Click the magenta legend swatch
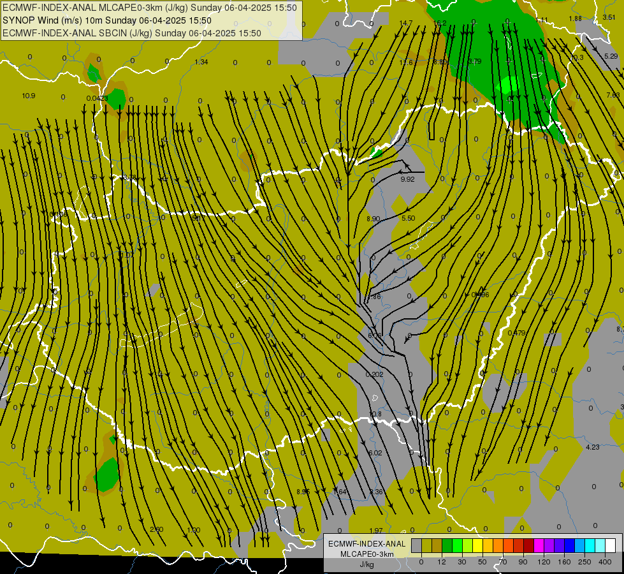This screenshot has height=574, width=624. pyautogui.click(x=539, y=545)
